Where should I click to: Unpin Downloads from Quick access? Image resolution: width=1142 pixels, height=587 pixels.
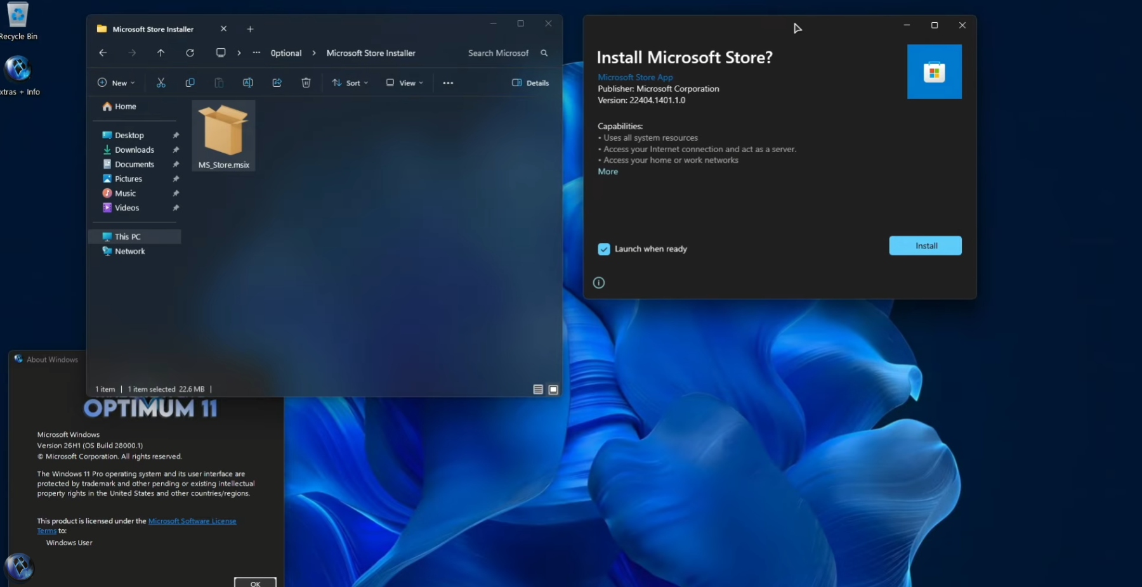(x=176, y=150)
